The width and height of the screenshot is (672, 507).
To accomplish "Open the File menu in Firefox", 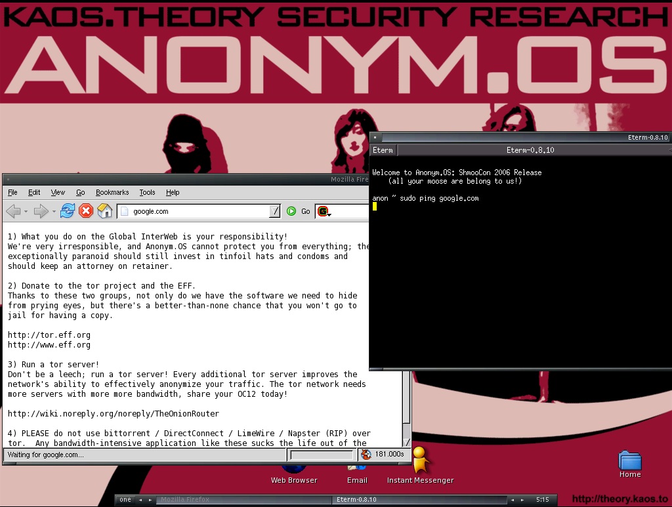I will [12, 192].
